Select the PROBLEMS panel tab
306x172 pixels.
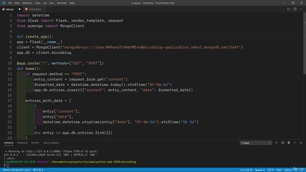(x=22, y=143)
